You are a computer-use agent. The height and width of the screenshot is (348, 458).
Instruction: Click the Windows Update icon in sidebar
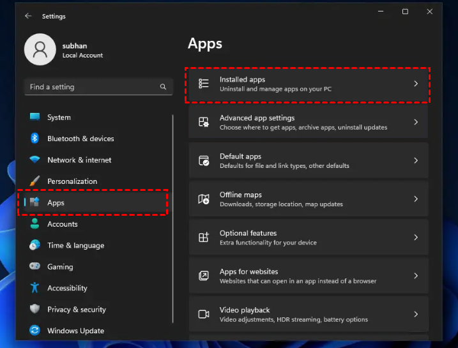click(35, 331)
